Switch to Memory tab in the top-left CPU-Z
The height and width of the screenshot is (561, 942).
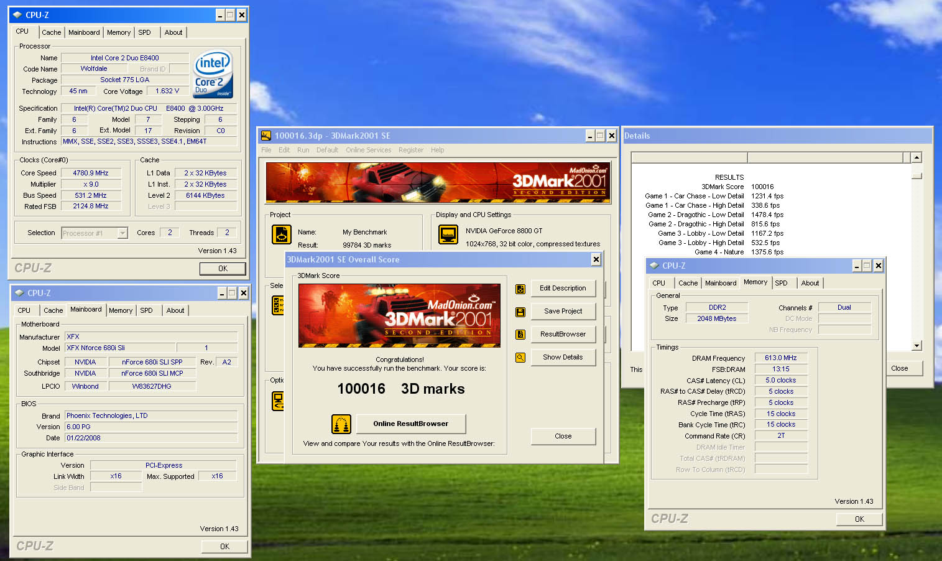[x=119, y=32]
